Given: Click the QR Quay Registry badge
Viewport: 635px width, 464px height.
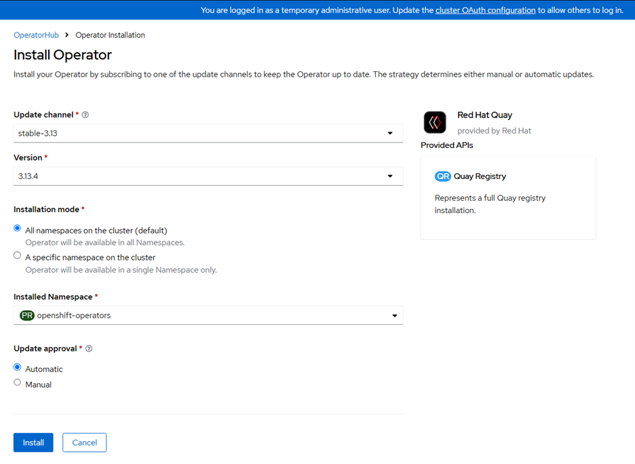Looking at the screenshot, I should click(x=442, y=176).
